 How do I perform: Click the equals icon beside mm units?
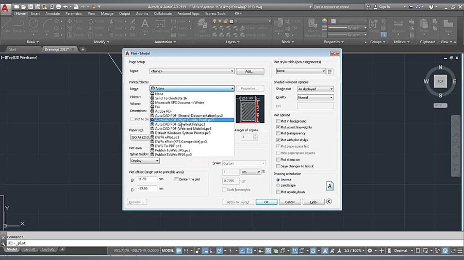(x=263, y=171)
